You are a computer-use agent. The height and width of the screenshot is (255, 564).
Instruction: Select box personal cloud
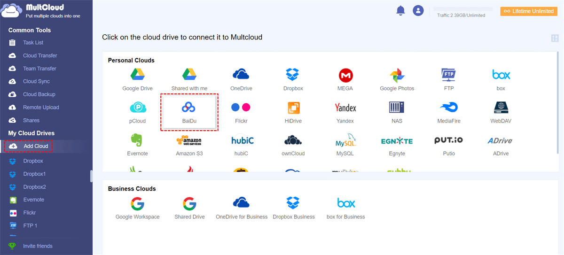coord(501,79)
